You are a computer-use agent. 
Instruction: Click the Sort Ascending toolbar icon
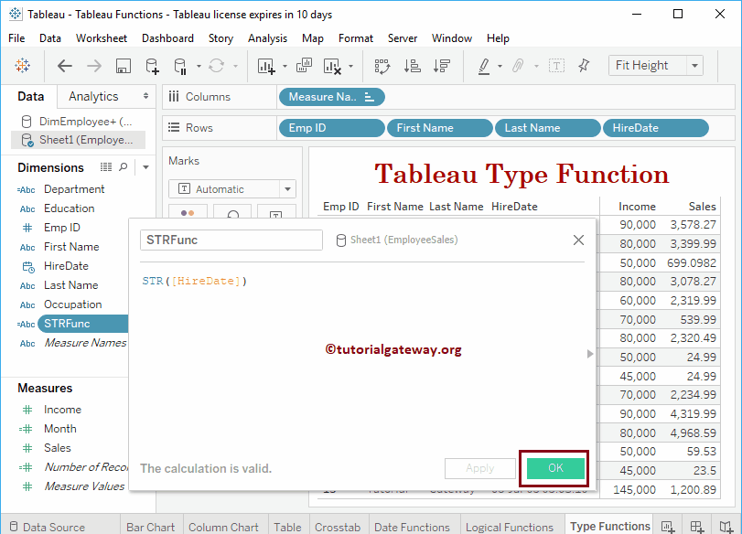[412, 65]
